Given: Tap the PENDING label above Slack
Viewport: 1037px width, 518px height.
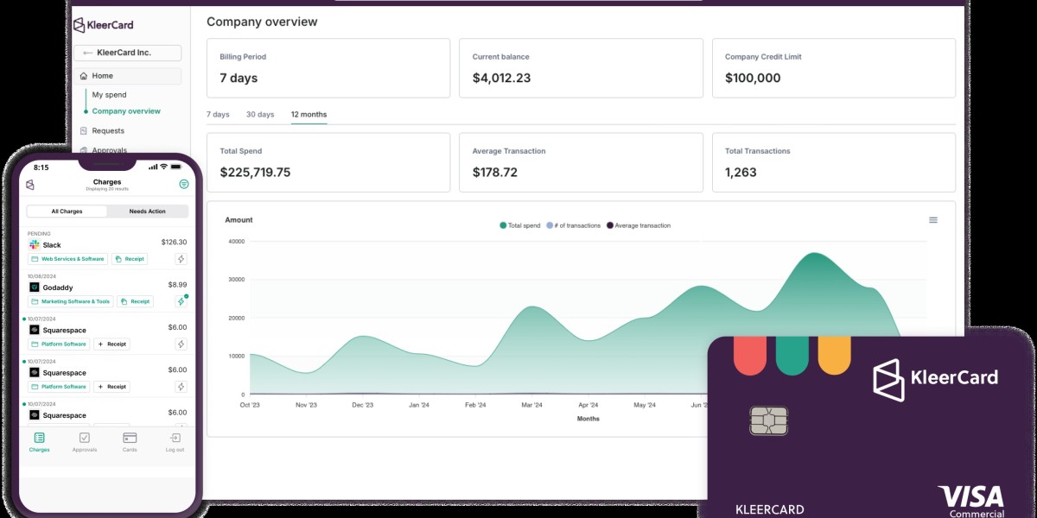Looking at the screenshot, I should [39, 234].
